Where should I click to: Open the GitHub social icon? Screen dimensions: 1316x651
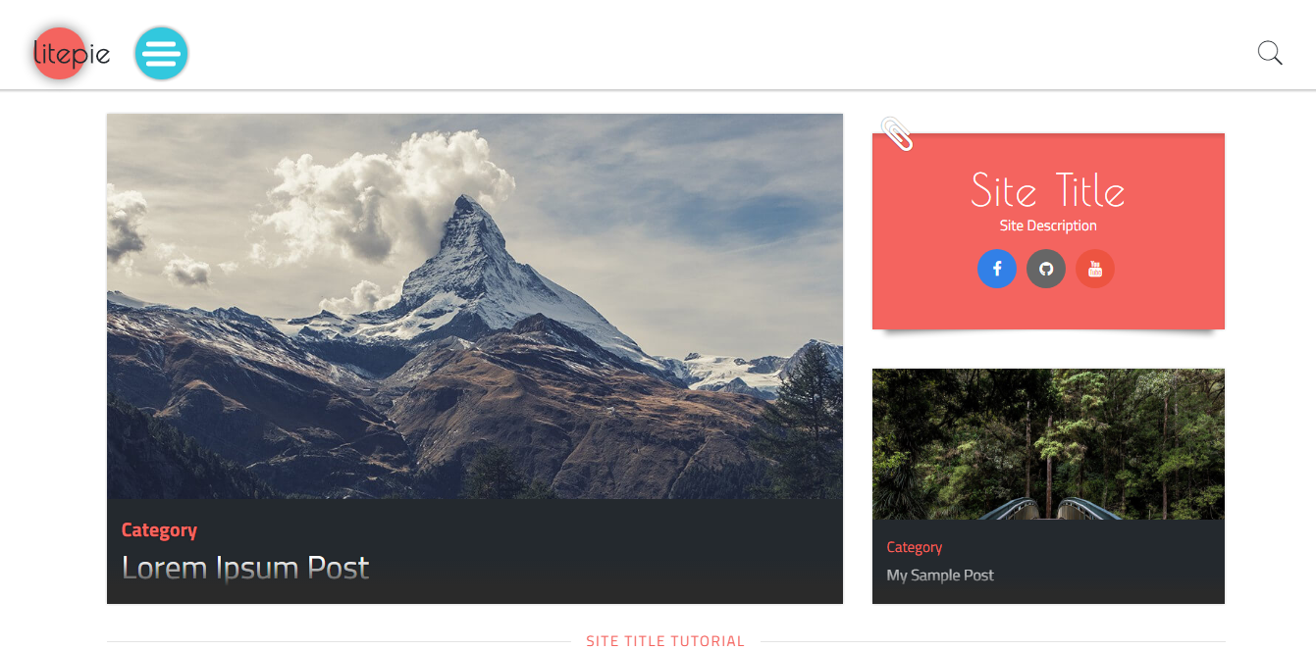click(1046, 269)
